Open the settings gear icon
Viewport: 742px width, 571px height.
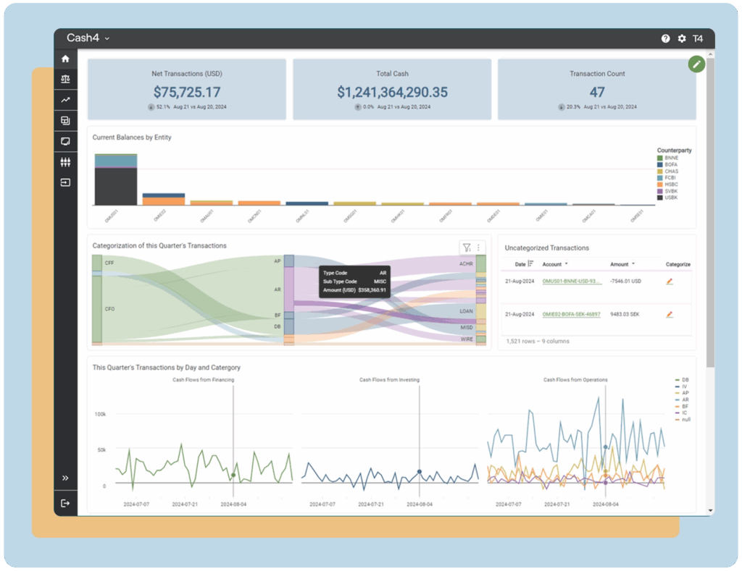pos(681,38)
